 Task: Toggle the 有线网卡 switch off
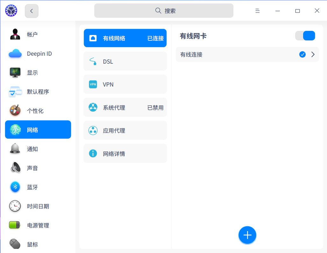click(x=305, y=36)
